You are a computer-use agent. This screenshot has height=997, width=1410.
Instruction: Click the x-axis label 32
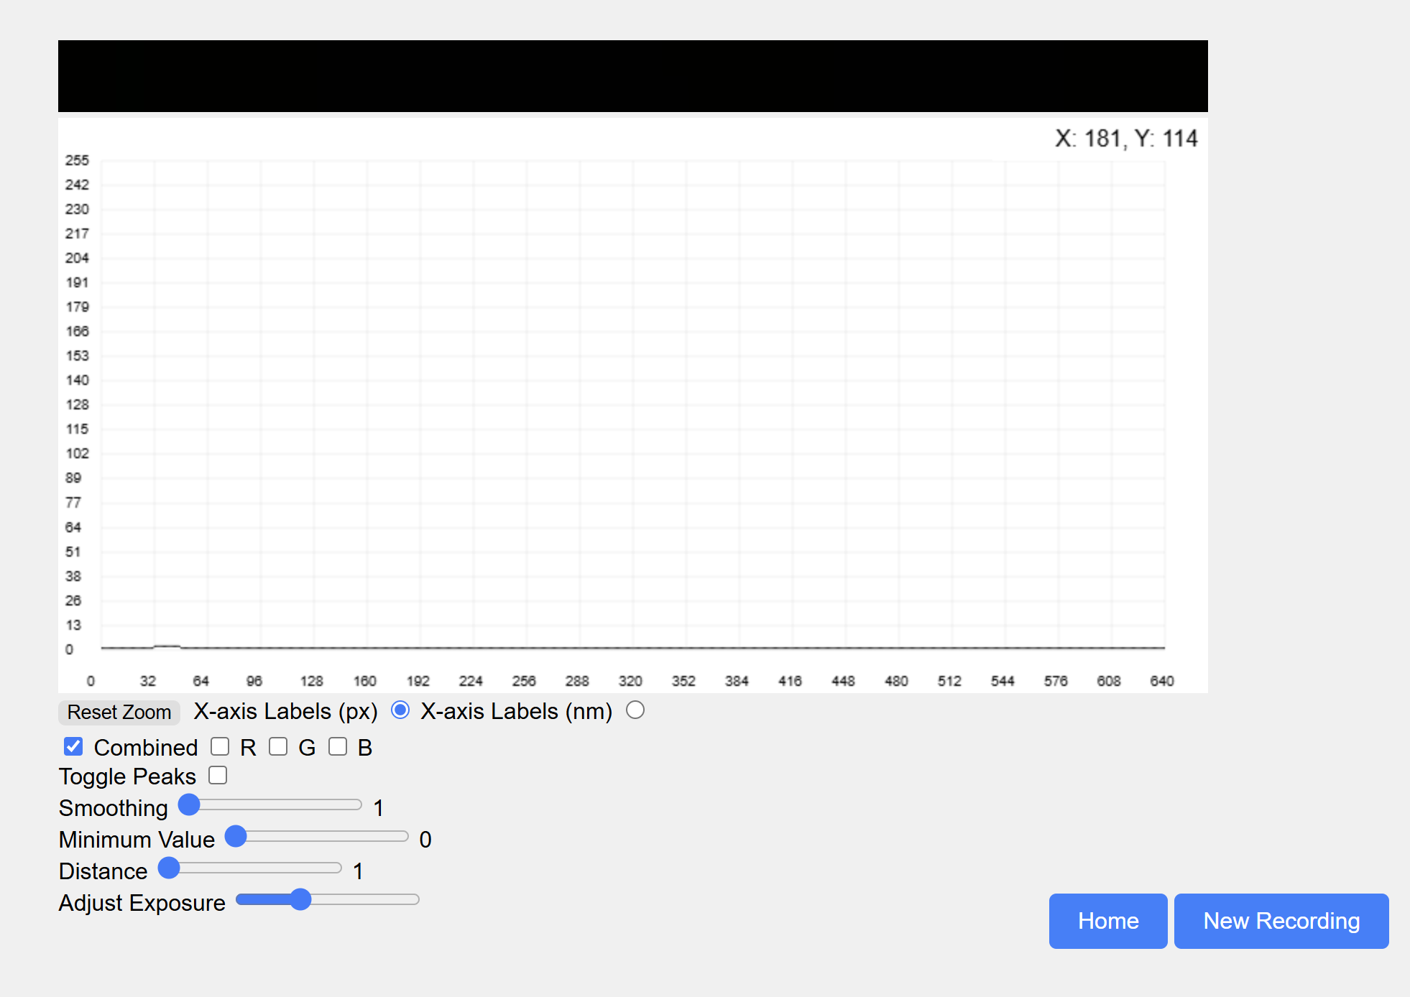tap(148, 681)
